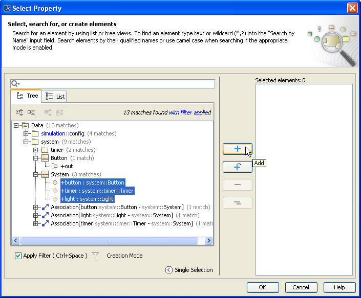Click Select Property title bar icon
Image resolution: width=361 pixels, height=298 pixels.
(7, 8)
